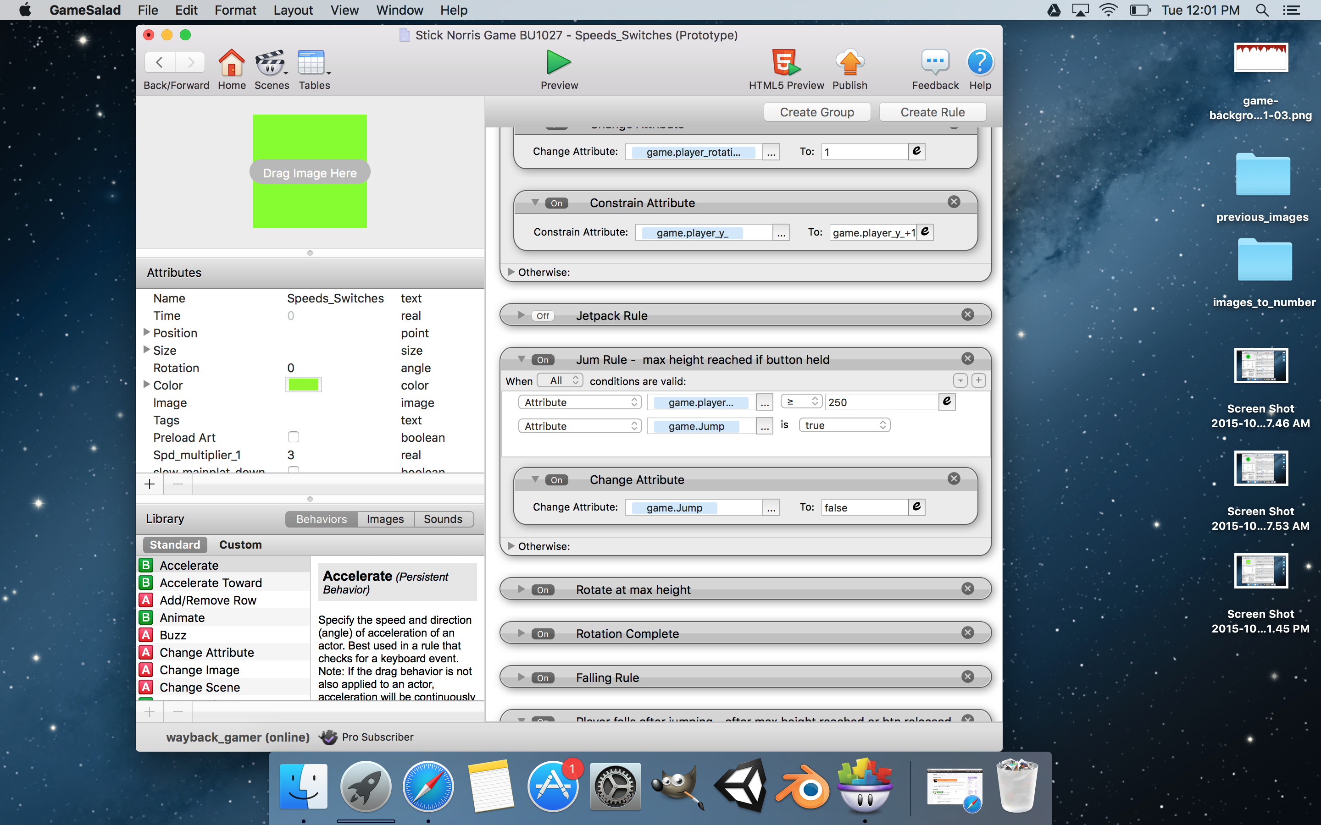Toggle the Jetpack Rule Off switch
The image size is (1321, 825).
(543, 315)
